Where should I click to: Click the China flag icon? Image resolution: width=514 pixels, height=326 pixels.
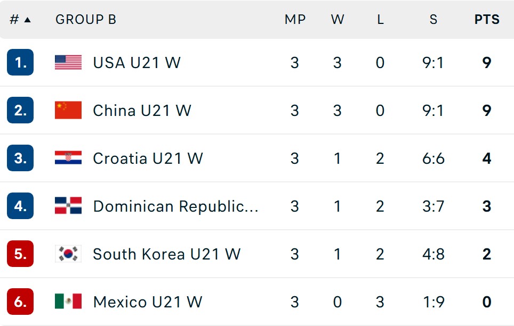(x=68, y=110)
